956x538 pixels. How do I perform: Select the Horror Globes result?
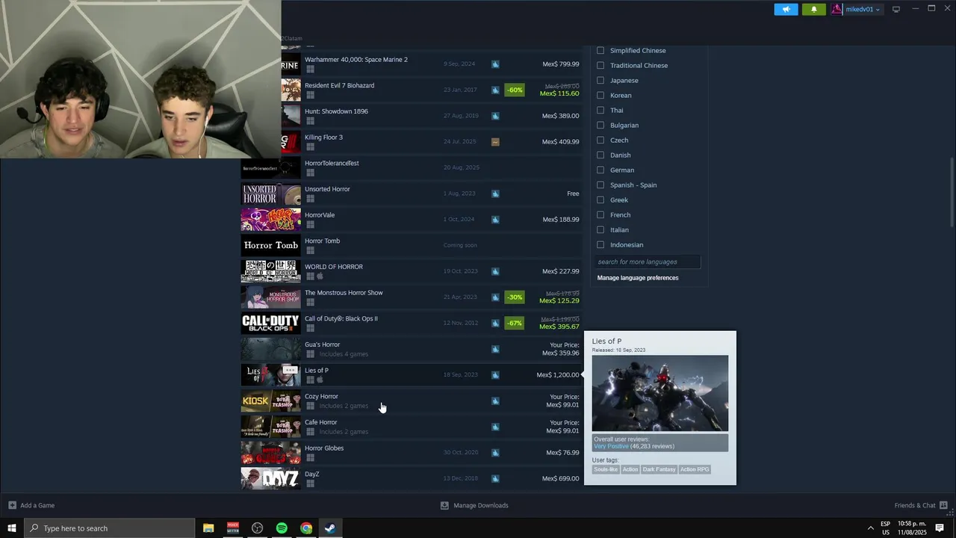pyautogui.click(x=411, y=453)
